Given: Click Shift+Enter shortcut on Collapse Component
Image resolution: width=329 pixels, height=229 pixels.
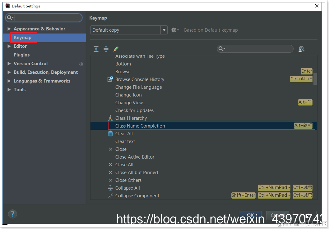Looking at the screenshot, I should [243, 195].
